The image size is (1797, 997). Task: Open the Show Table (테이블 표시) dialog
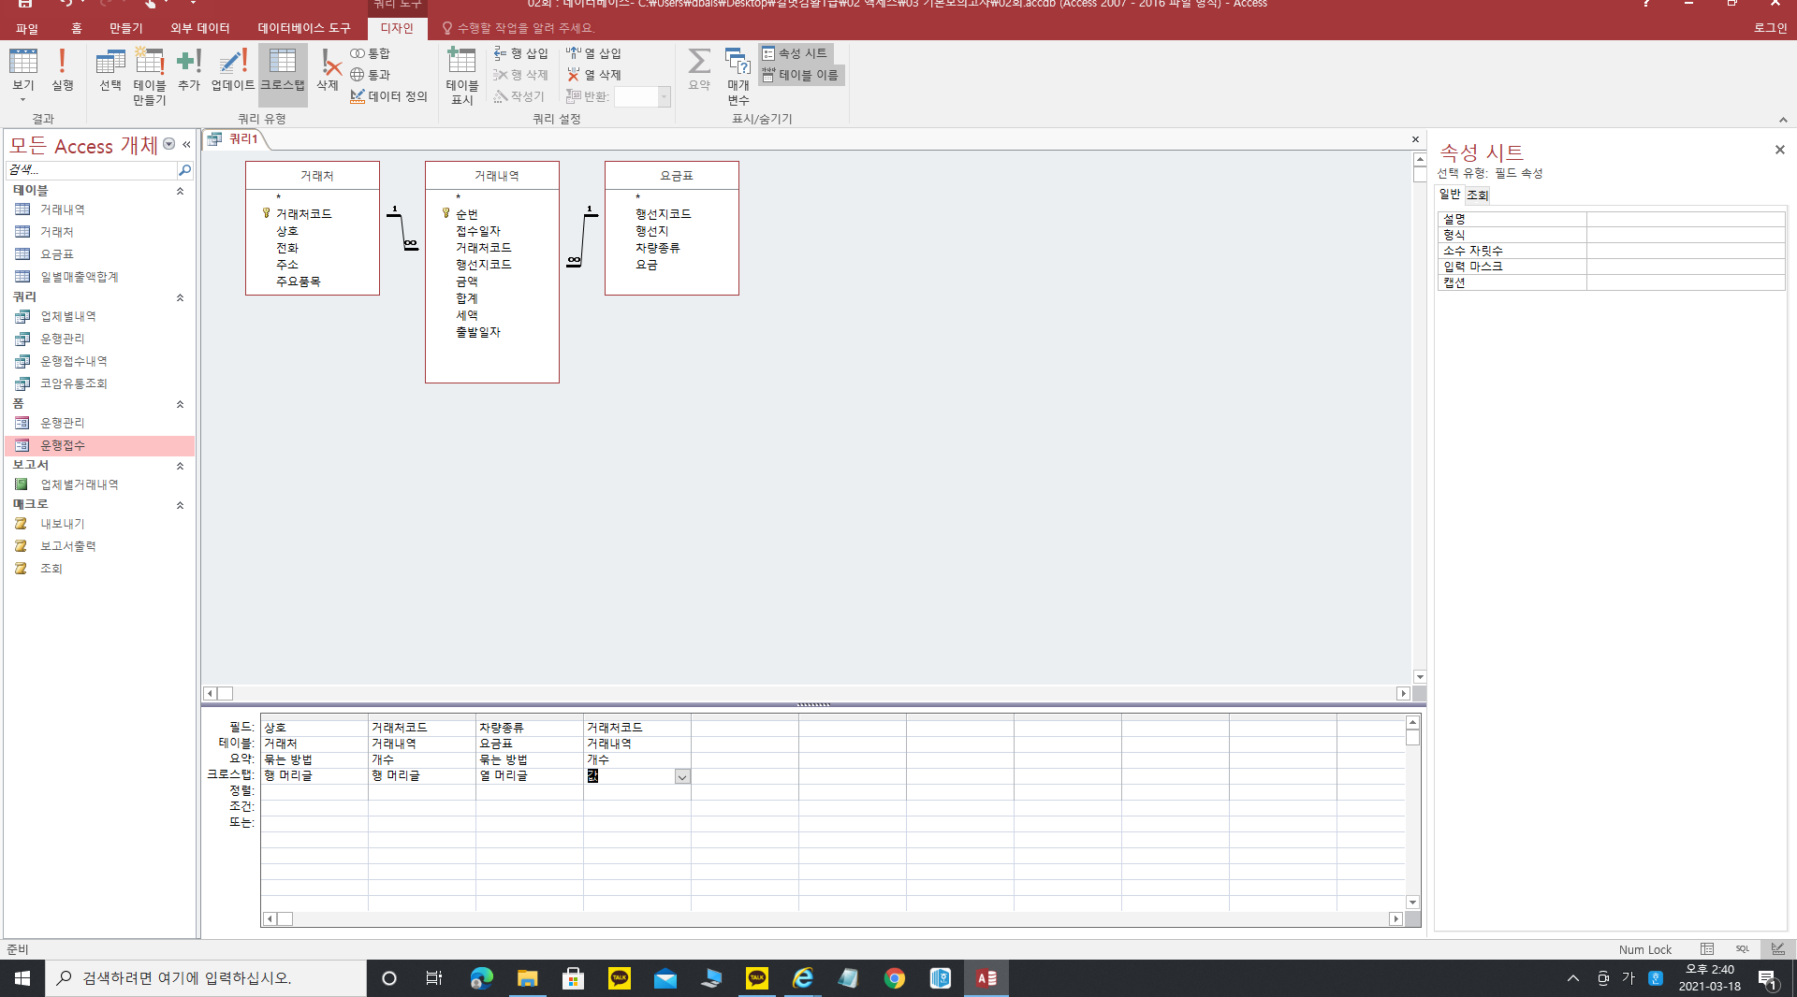click(x=461, y=75)
